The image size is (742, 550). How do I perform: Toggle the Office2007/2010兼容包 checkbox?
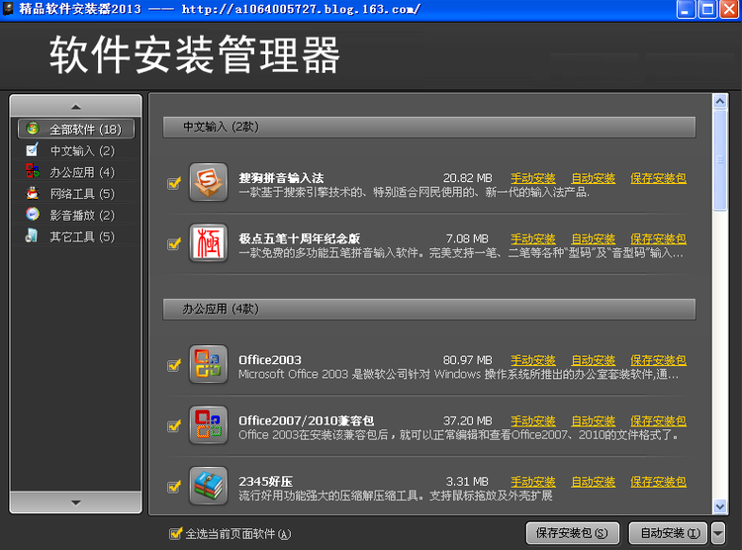(174, 425)
